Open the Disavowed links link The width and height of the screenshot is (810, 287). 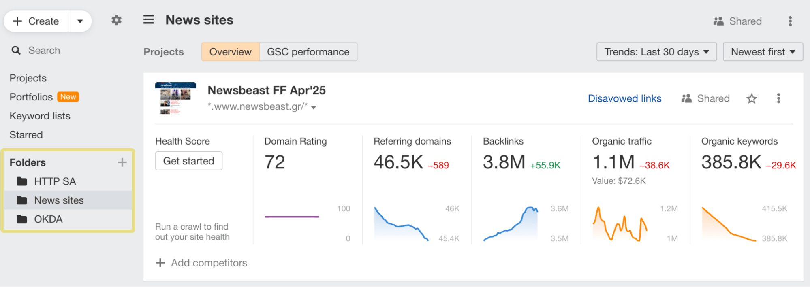click(624, 98)
